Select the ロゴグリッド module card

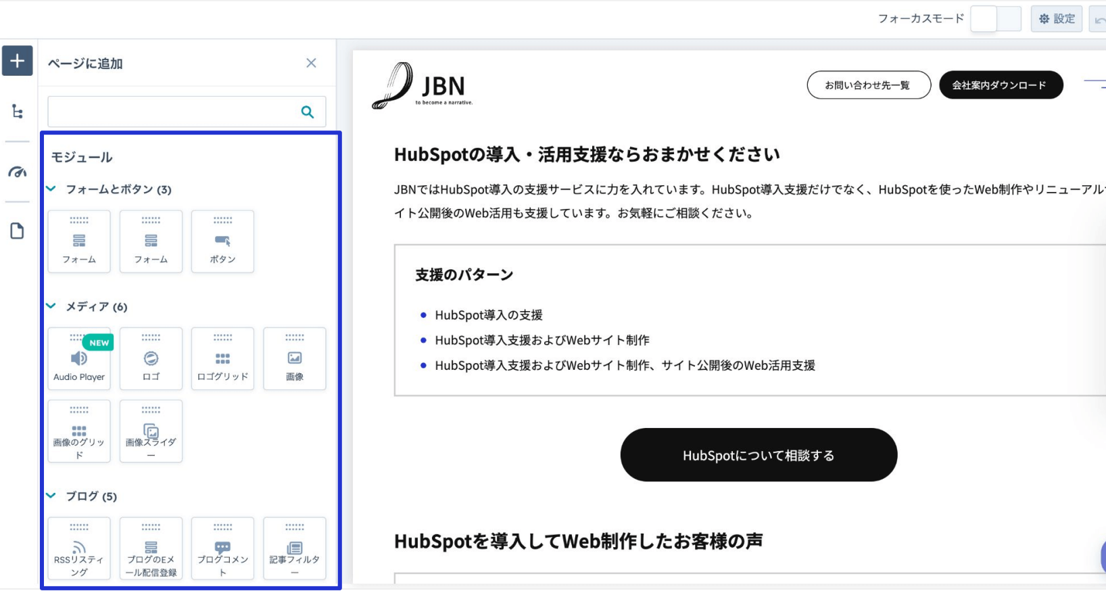point(222,358)
